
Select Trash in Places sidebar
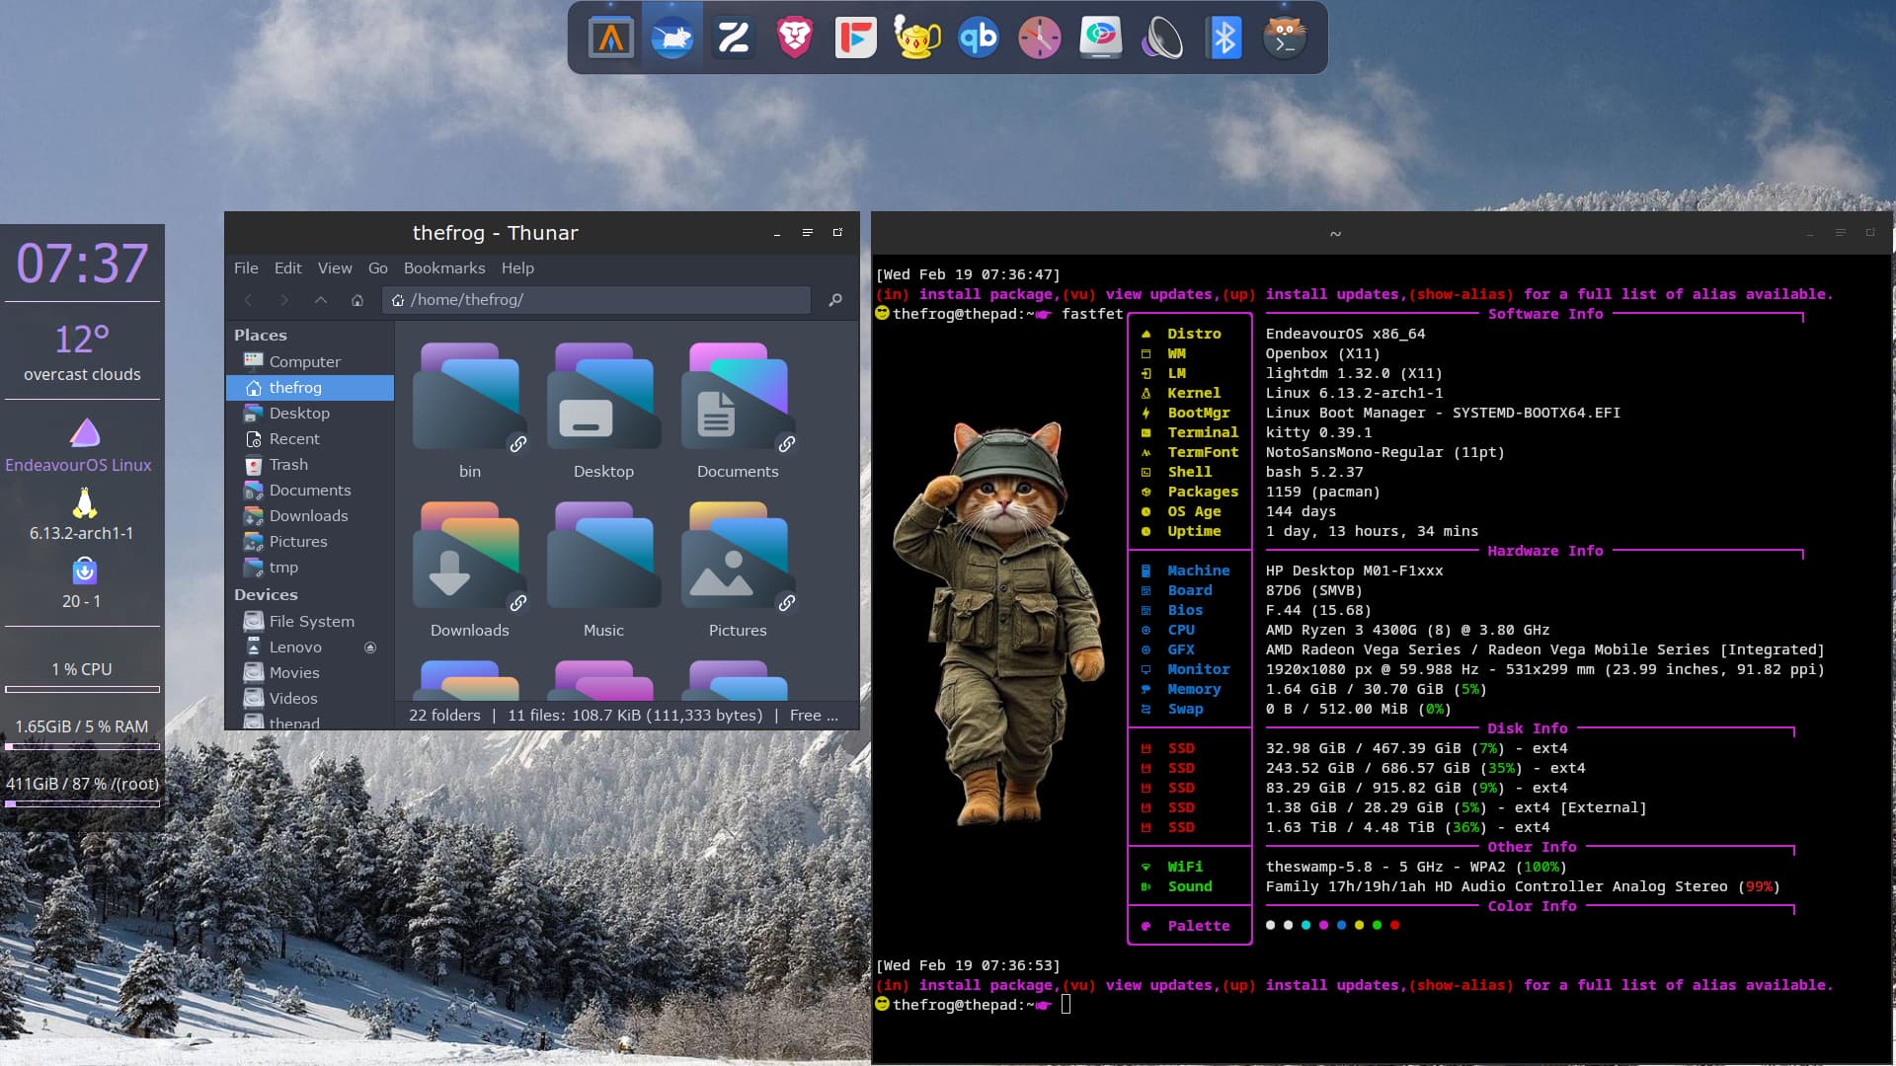(310, 465)
